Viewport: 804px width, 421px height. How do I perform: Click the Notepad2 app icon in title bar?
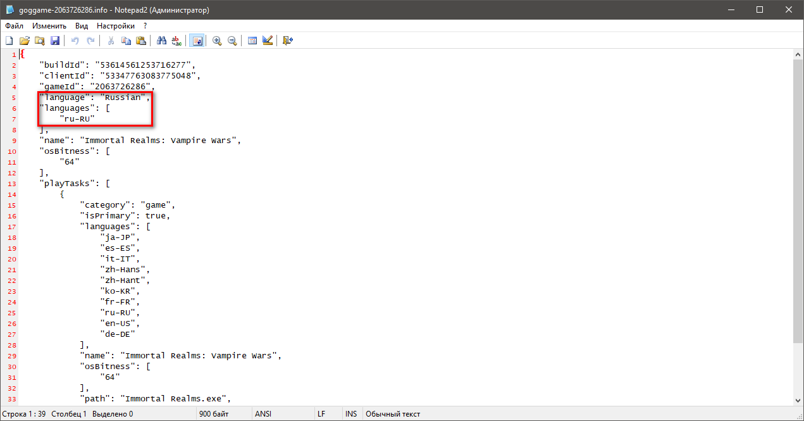point(10,10)
